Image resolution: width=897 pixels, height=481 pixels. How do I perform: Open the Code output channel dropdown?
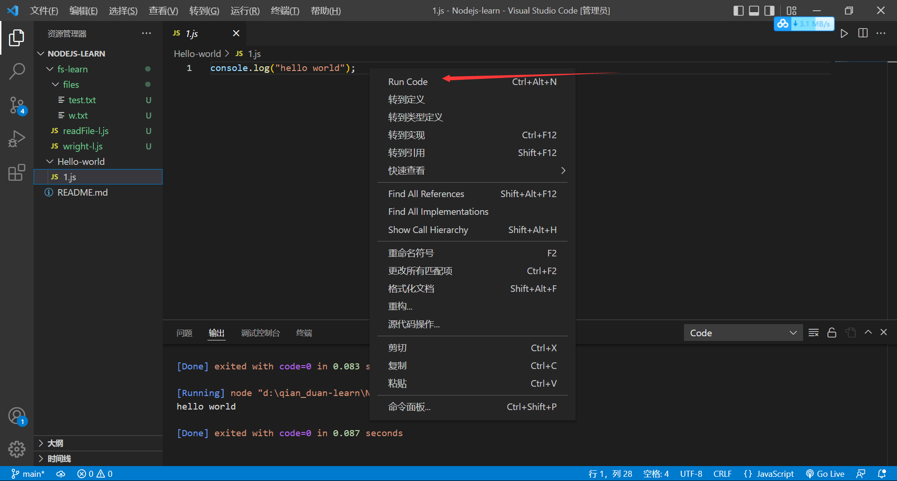pyautogui.click(x=743, y=332)
